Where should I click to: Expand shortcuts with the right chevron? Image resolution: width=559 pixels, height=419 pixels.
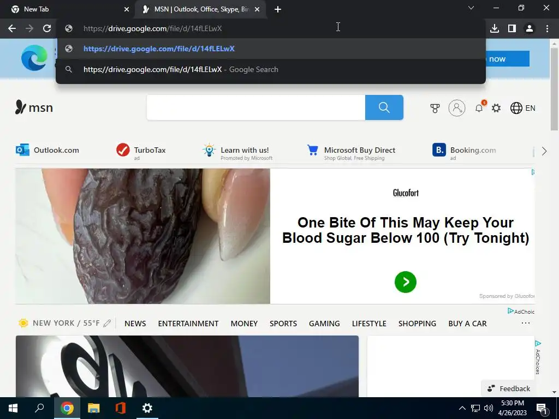[x=544, y=151]
